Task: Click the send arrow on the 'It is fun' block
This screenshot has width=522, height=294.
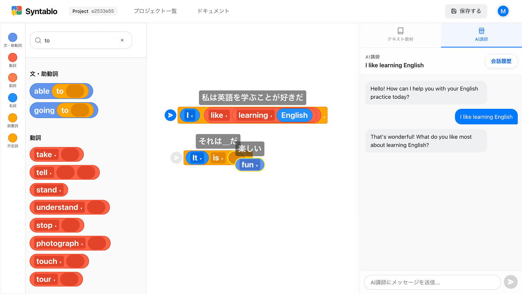Action: (x=176, y=157)
